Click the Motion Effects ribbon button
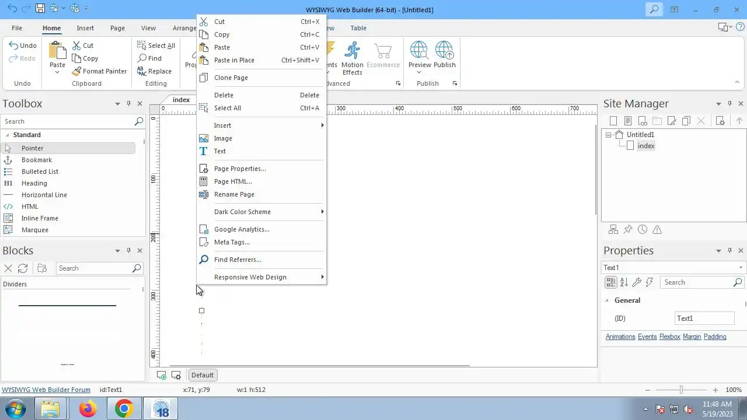The image size is (747, 420). 352,58
